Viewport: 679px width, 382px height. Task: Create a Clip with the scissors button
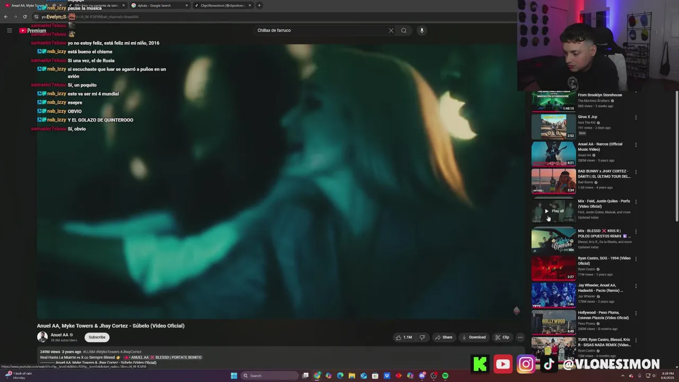[x=502, y=337]
